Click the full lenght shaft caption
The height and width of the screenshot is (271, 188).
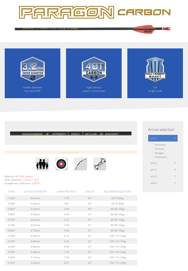point(155,89)
